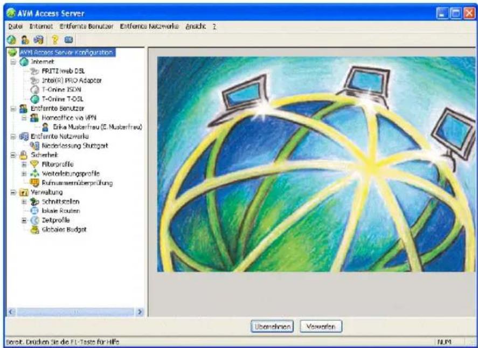This screenshot has width=478, height=348.
Task: Expand the Filterprofile node
Action: click(x=24, y=164)
